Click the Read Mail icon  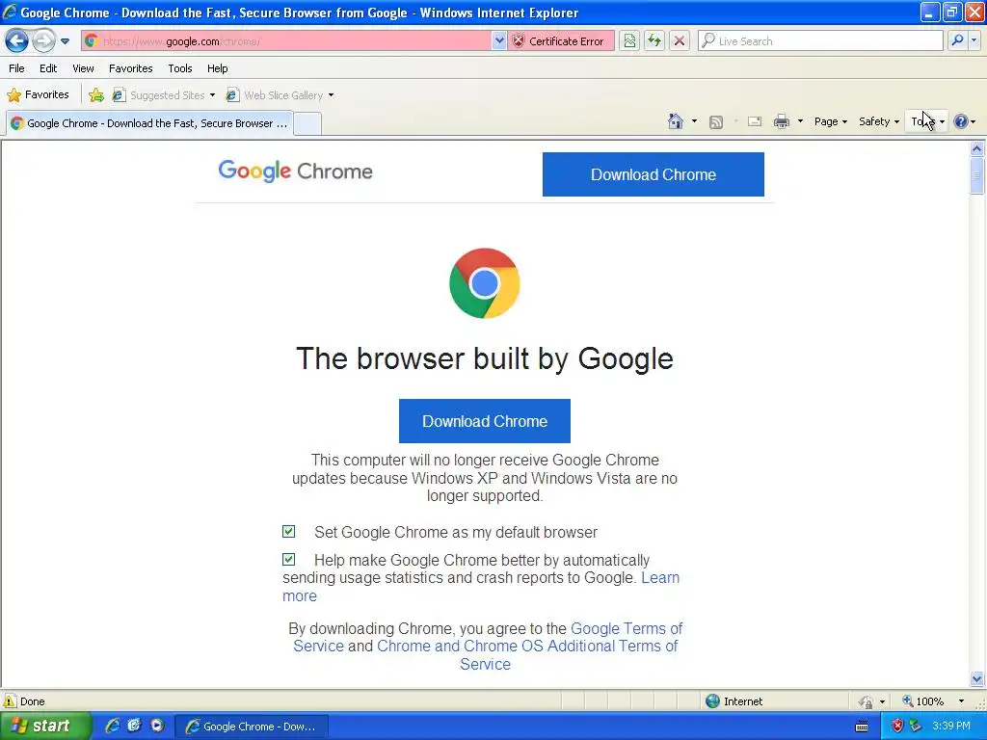755,122
